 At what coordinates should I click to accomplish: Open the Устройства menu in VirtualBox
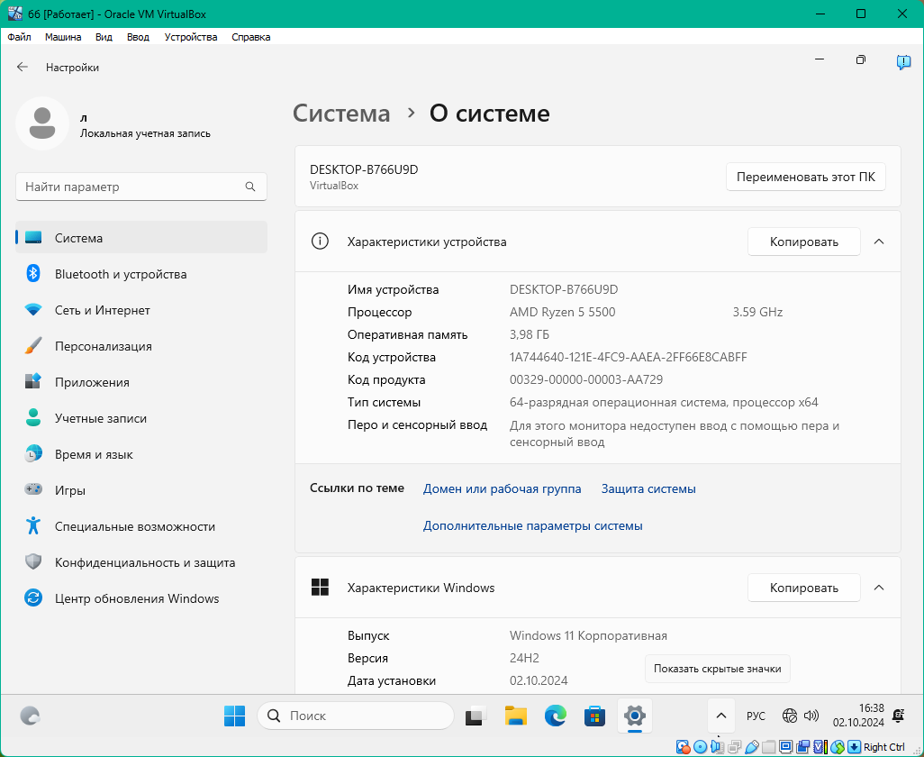191,37
